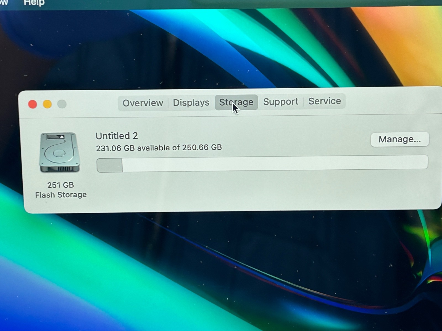The width and height of the screenshot is (442, 331).
Task: Open the Service tab
Action: pos(325,101)
